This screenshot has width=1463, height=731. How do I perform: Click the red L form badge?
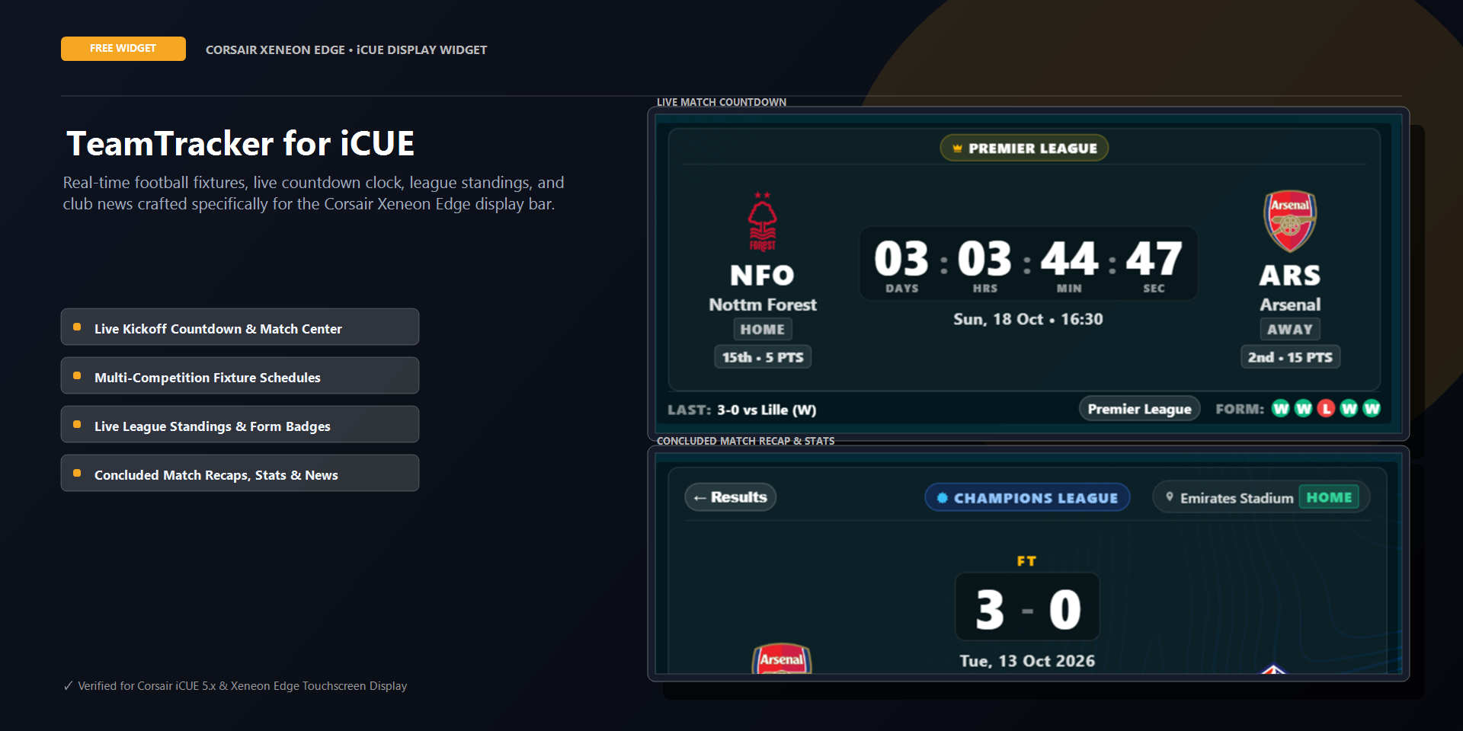tap(1327, 409)
